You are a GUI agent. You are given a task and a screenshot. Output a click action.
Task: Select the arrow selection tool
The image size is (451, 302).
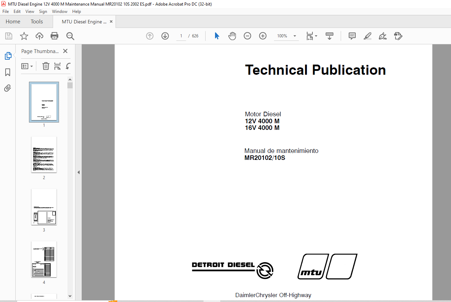[x=217, y=36]
